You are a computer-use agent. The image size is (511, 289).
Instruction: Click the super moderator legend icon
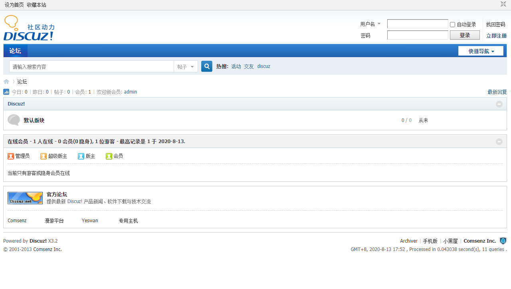(x=44, y=156)
